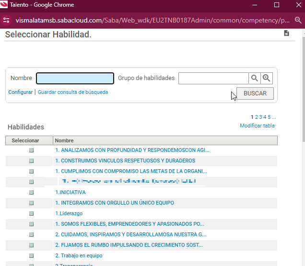Open 1. CONSTRUIMOS VINCULOS RESPETUOSOS Y DURADEROS link
Viewport: 305px width, 266px height.
125,161
